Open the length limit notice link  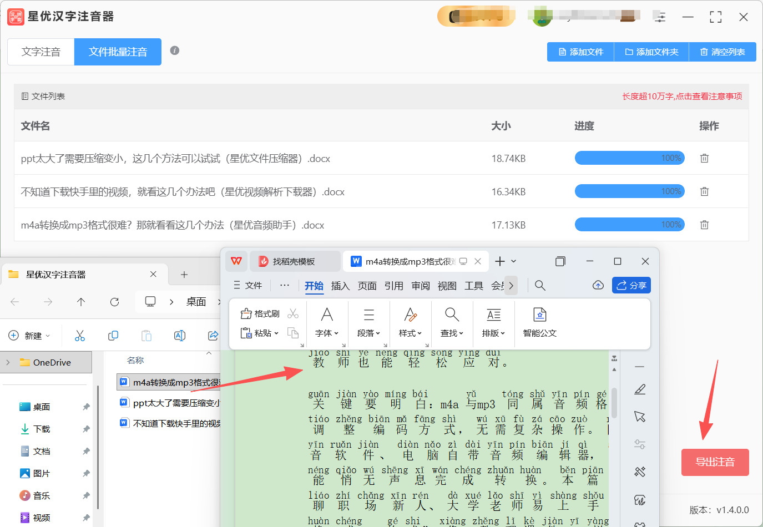pyautogui.click(x=681, y=96)
